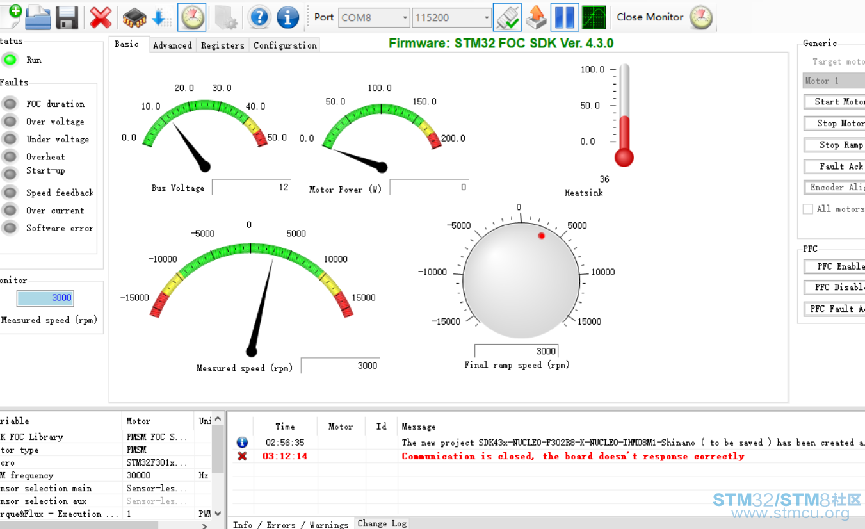865x529 pixels.
Task: Click the Bus Voltage value field
Action: click(x=252, y=187)
